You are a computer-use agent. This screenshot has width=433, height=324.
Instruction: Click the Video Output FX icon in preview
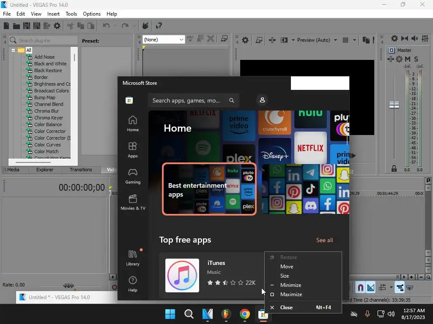(272, 40)
